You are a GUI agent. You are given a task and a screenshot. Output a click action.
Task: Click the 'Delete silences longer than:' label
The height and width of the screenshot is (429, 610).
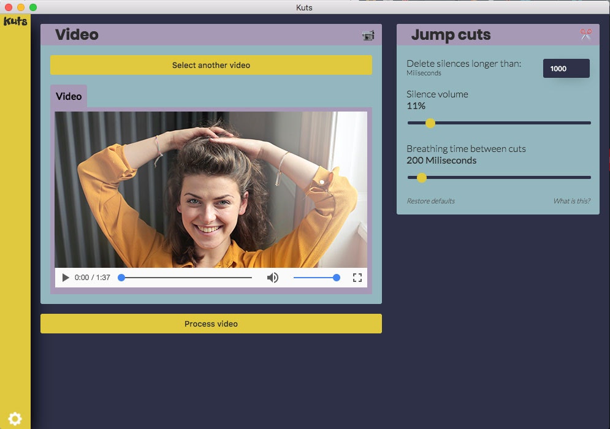coord(463,63)
